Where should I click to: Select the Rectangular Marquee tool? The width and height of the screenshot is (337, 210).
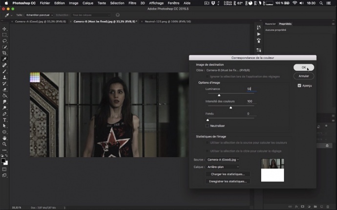click(x=4, y=35)
